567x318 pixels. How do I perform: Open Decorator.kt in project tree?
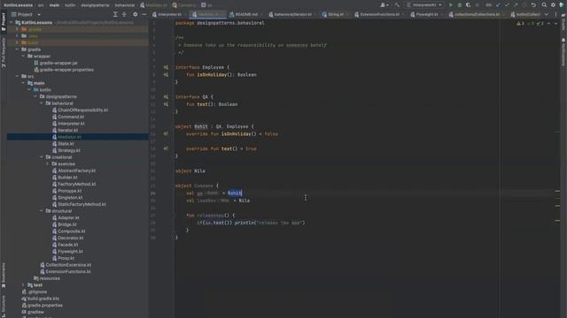[71, 238]
